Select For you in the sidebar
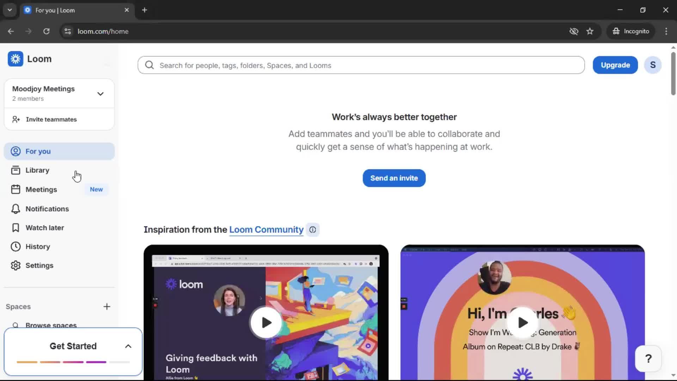677x381 pixels. click(x=38, y=151)
